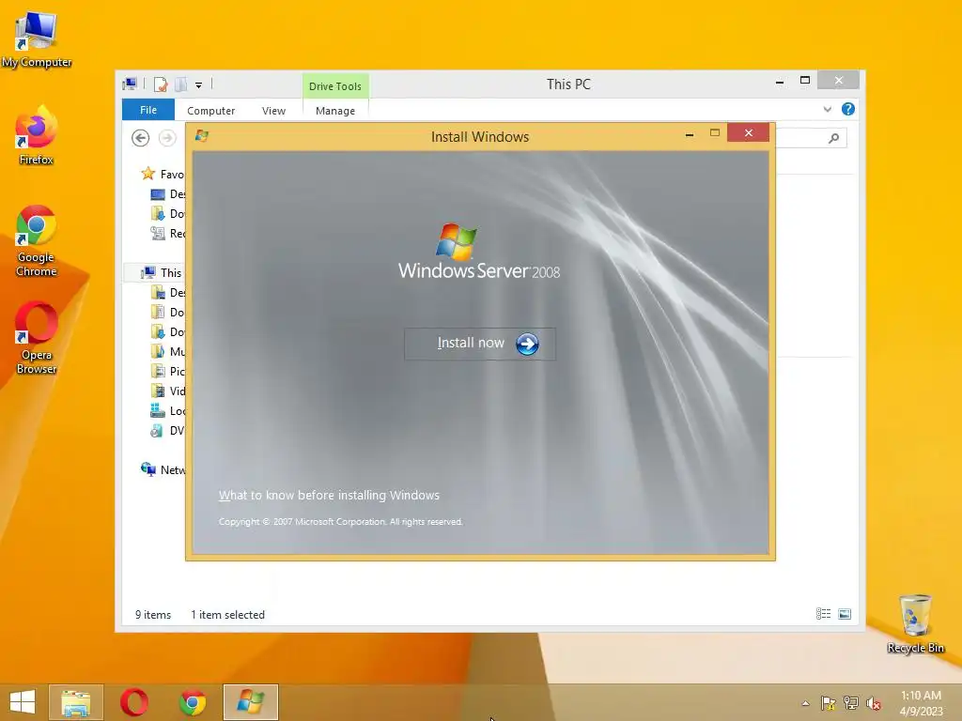
Task: Select Network in navigation pane
Action: coord(163,469)
